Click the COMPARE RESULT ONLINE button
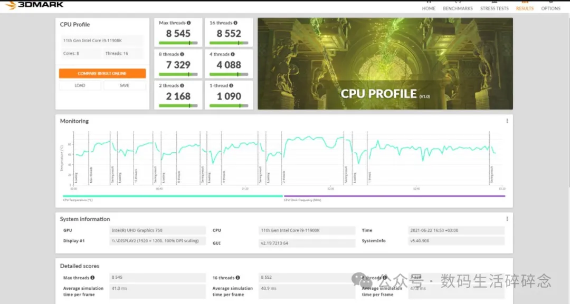The width and height of the screenshot is (570, 304). 102,73
